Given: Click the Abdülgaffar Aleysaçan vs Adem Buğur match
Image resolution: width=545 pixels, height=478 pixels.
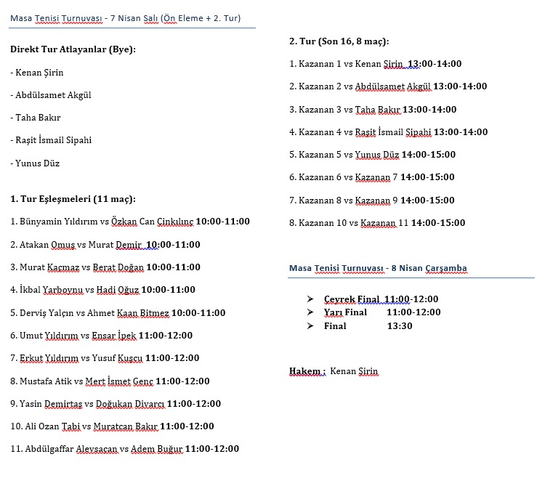Looking at the screenshot, I should [x=124, y=449].
